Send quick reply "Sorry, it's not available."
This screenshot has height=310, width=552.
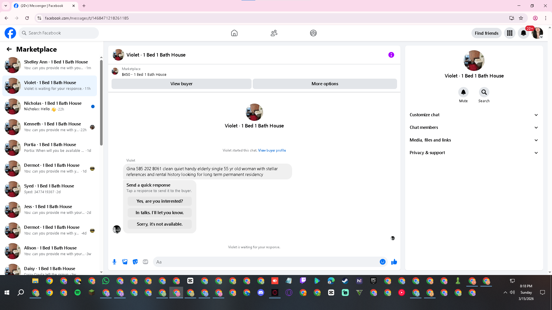(160, 224)
